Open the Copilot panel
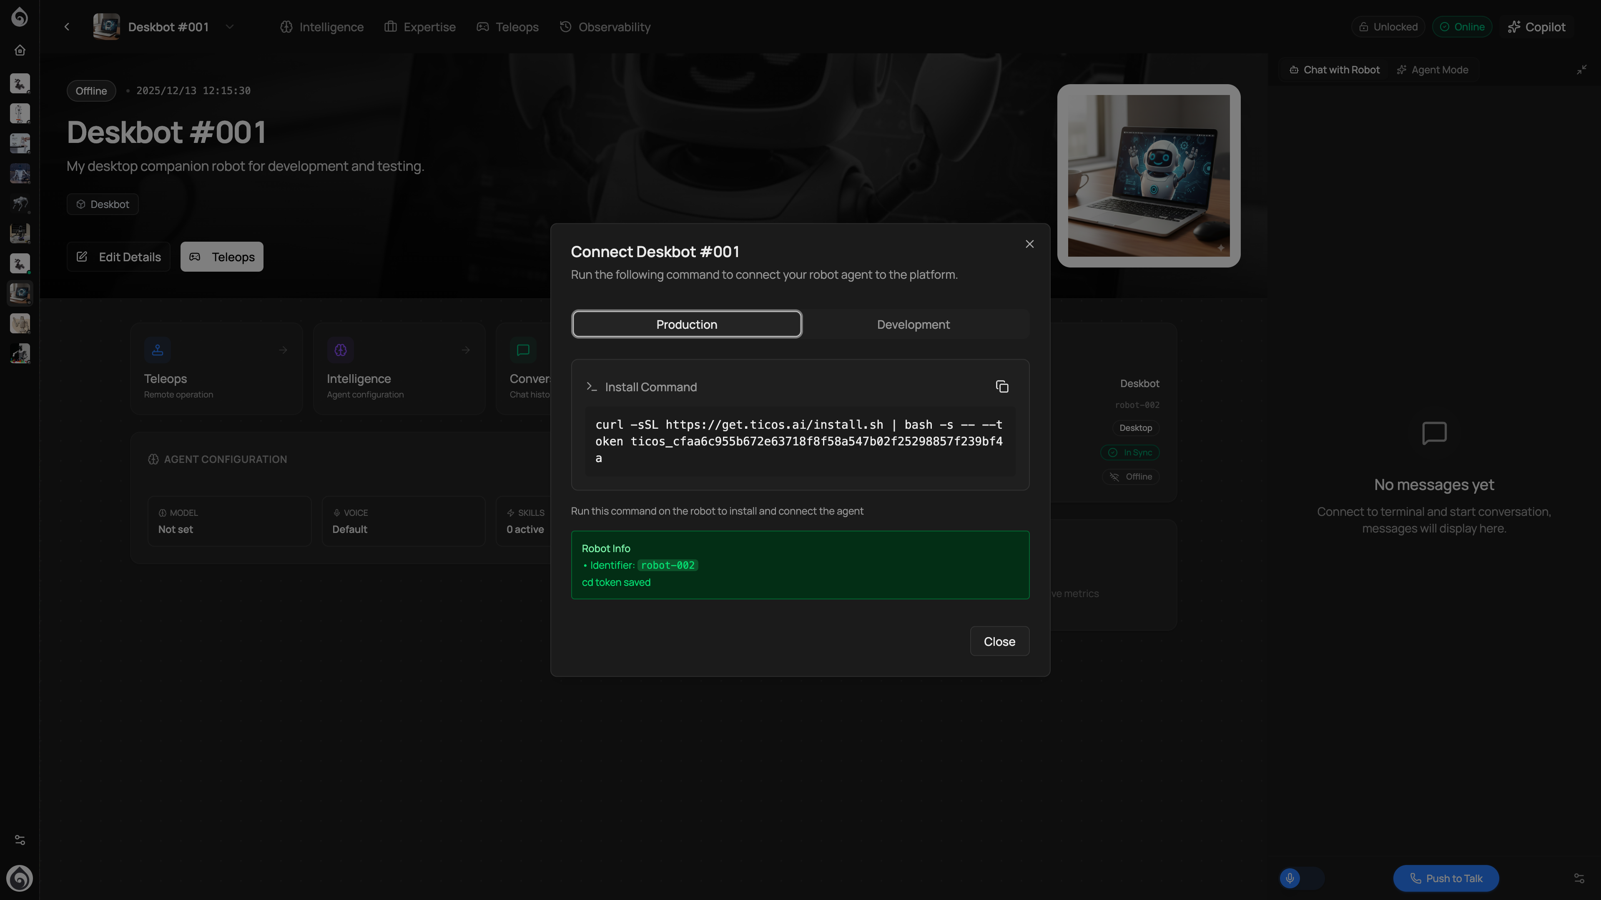Viewport: 1601px width, 900px height. coord(1536,27)
